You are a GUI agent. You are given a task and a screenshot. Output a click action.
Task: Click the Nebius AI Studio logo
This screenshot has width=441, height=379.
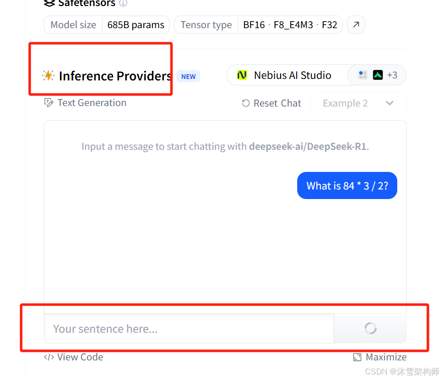(242, 75)
